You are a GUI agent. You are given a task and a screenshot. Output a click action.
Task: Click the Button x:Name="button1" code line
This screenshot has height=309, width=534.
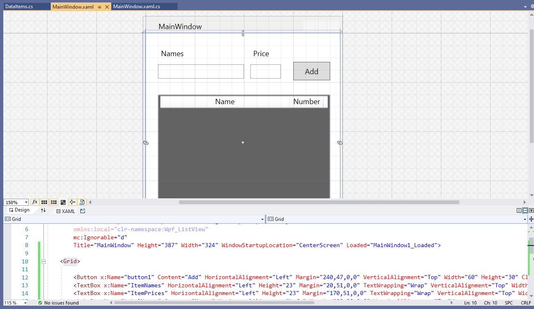(301, 277)
